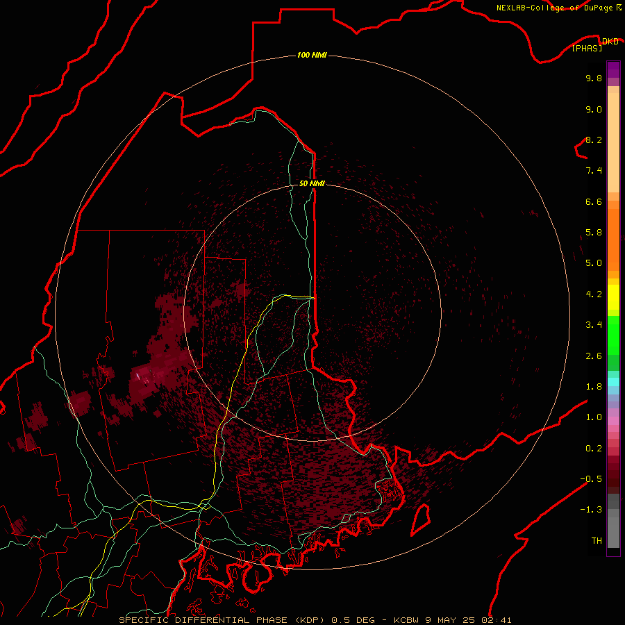
Task: Click the 2.6 scale label
Action: [594, 356]
